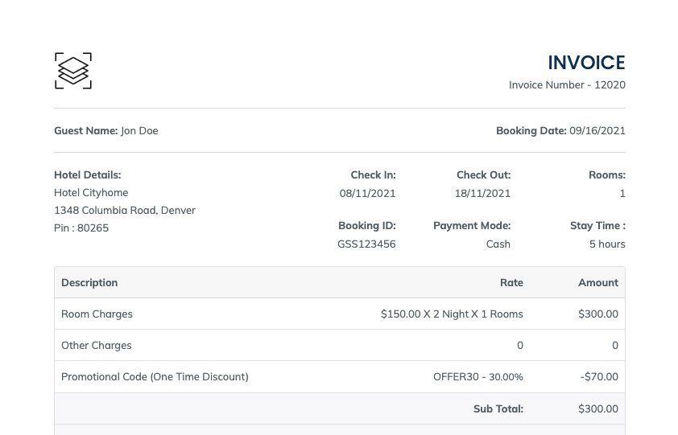Click the guest name Jon Doe
Viewport: 678px width, 435px height.
pyautogui.click(x=139, y=130)
